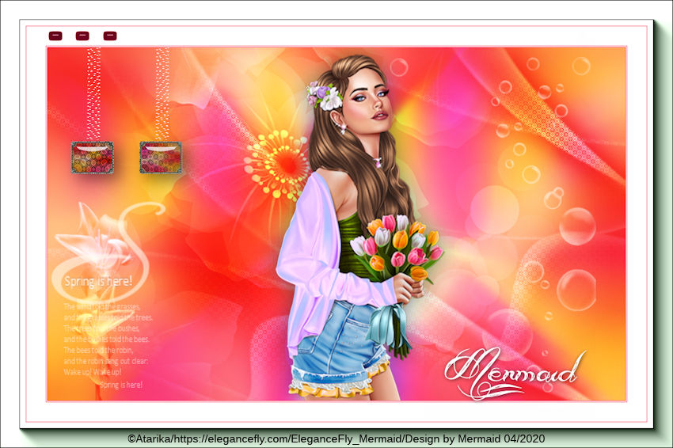Select the right hanging jeweled tile
The height and width of the screenshot is (448, 673).
click(161, 158)
